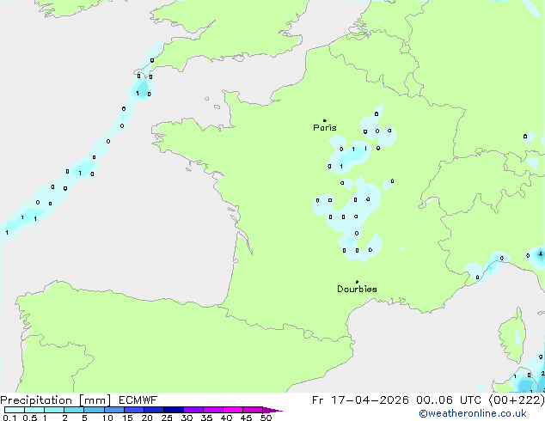Pick the lightest legend swatch starting at 0.1
This screenshot has width=545, height=421.
tap(15, 410)
